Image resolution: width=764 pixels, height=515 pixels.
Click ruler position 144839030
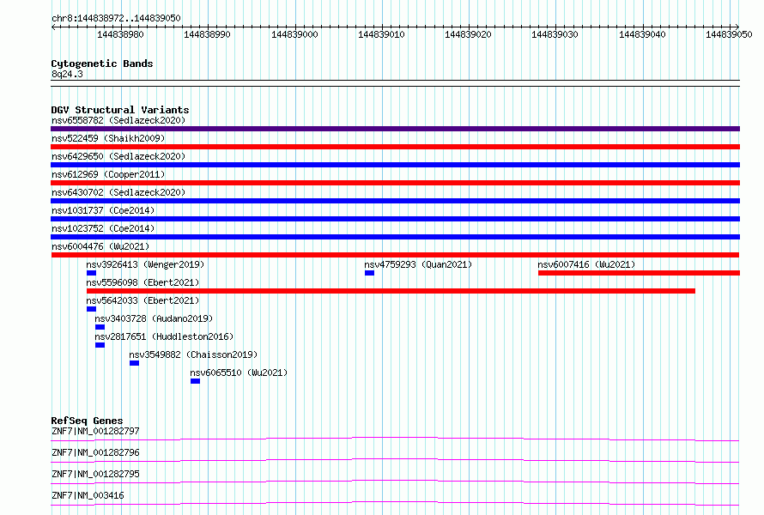coord(555,34)
